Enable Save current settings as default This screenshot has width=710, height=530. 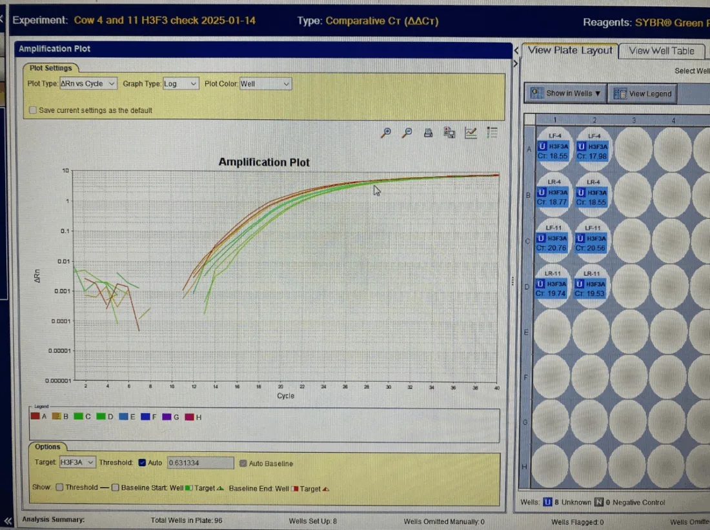pos(33,110)
